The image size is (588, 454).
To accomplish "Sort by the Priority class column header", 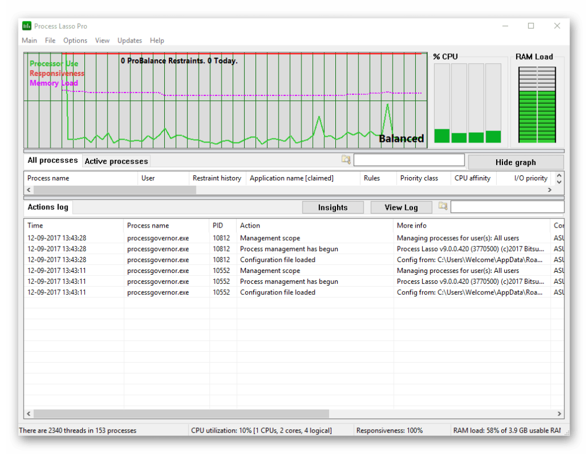I will pos(423,178).
